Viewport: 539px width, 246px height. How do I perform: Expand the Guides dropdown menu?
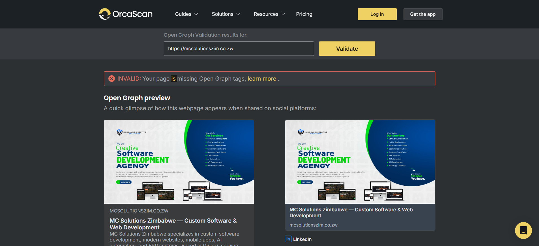tap(187, 14)
